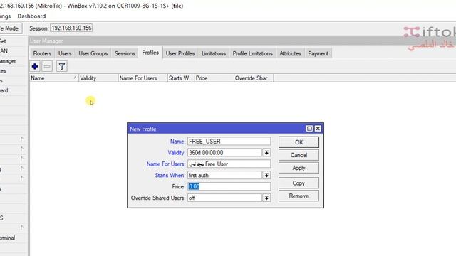Click the Session address field
Viewport: 456px width, 256px height.
71,28
